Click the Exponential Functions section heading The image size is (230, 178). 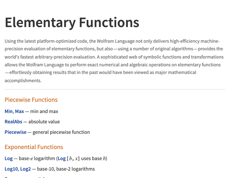(x=34, y=147)
